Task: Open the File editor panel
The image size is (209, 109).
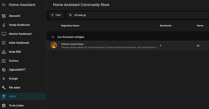Action: pos(23,88)
